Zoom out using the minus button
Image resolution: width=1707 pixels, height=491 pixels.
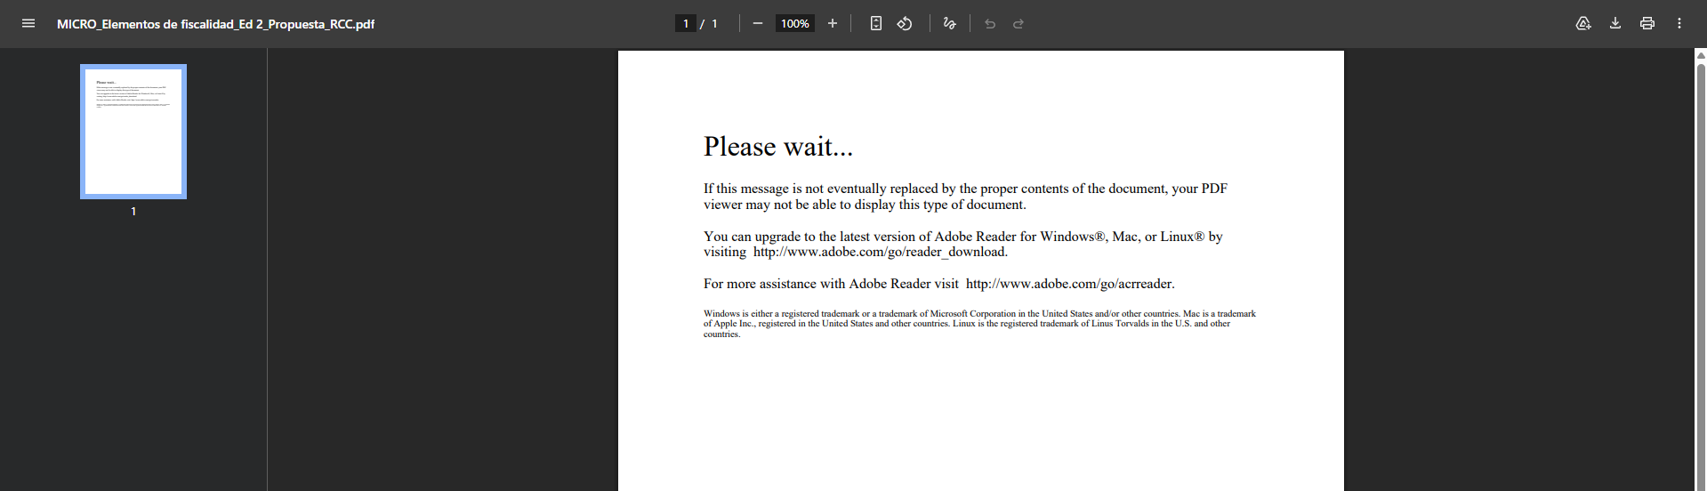coord(757,24)
